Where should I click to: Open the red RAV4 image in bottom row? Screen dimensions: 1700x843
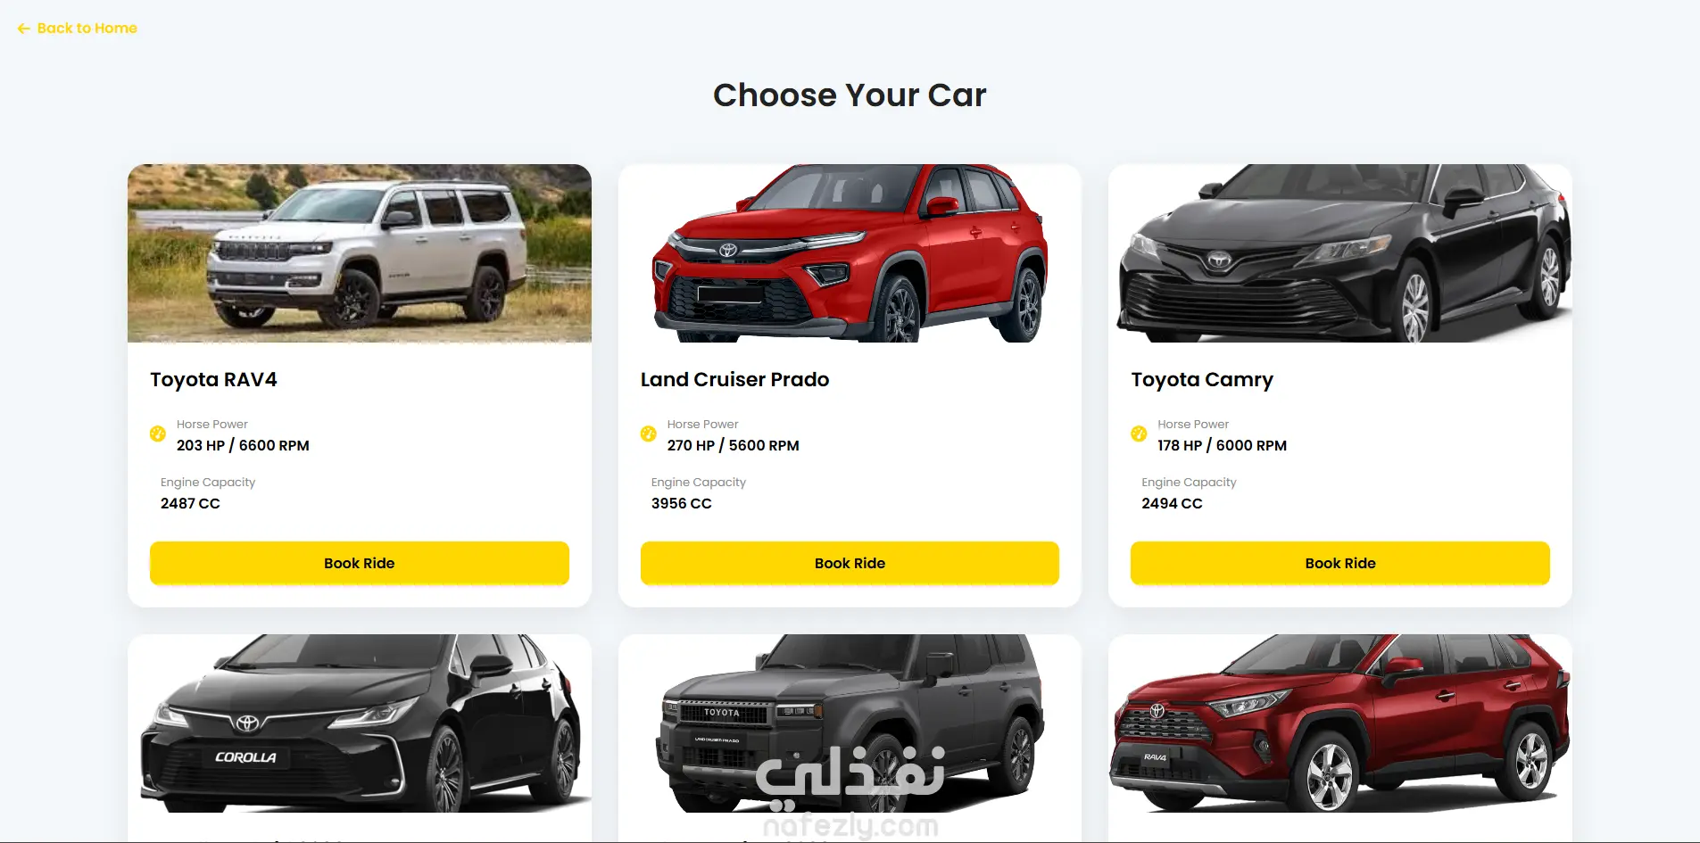click(x=1340, y=723)
